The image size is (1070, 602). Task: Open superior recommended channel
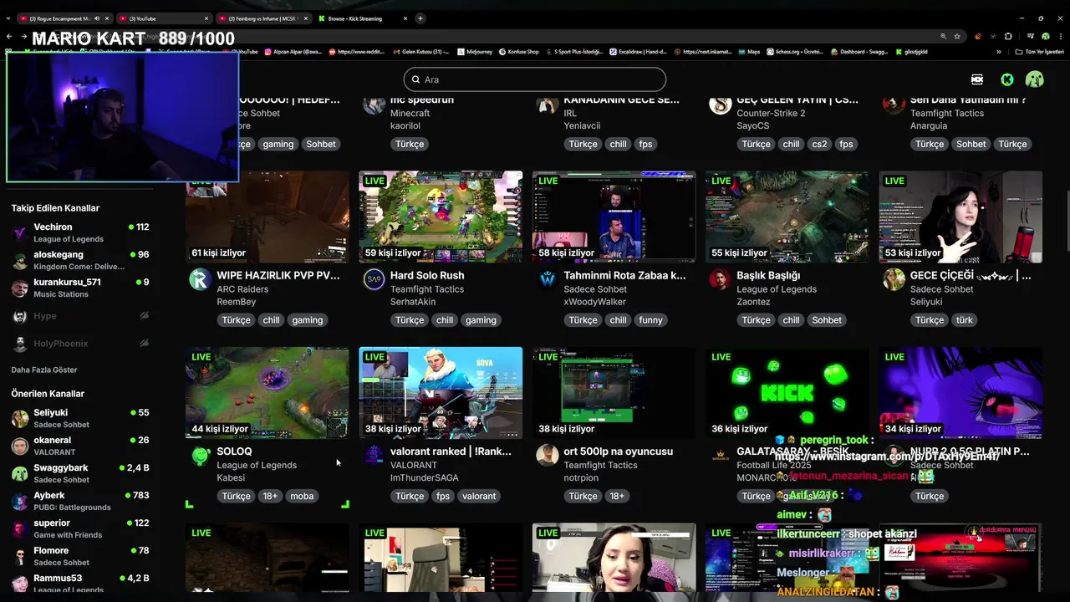(x=80, y=528)
